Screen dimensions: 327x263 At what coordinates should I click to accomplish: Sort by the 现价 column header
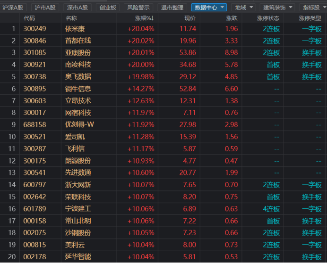point(190,18)
